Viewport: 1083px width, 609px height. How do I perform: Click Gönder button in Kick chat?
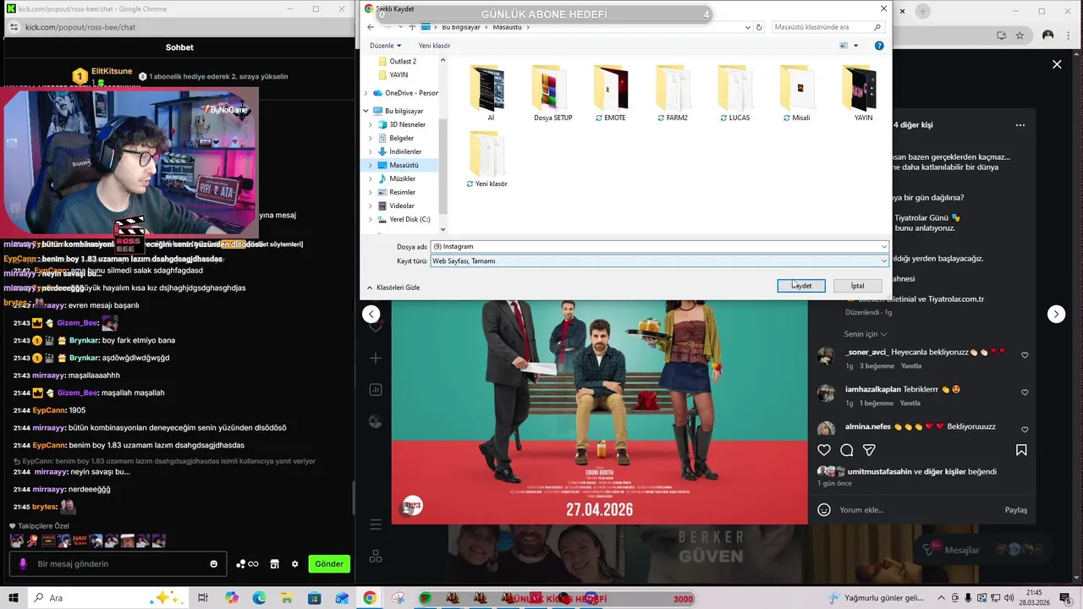click(329, 564)
